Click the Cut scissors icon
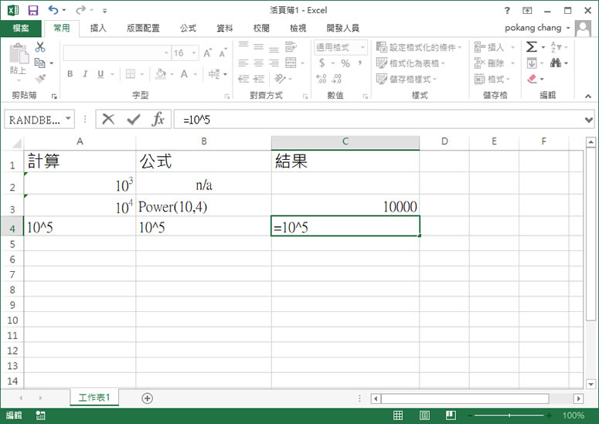The height and width of the screenshot is (424, 599). (x=40, y=48)
